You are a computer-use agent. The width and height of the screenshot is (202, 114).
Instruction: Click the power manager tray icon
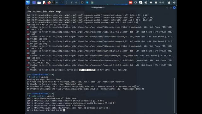156,3
